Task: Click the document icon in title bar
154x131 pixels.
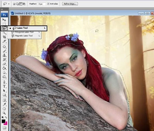Action: pos(12,13)
